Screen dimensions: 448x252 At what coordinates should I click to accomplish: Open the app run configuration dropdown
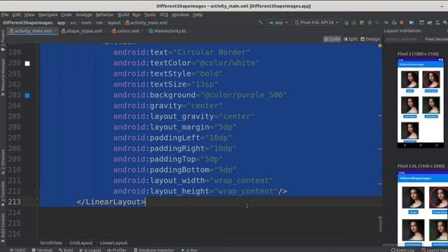(x=279, y=22)
